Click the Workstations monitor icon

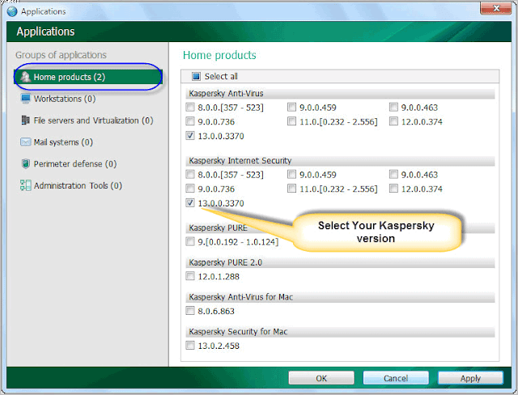pos(25,99)
